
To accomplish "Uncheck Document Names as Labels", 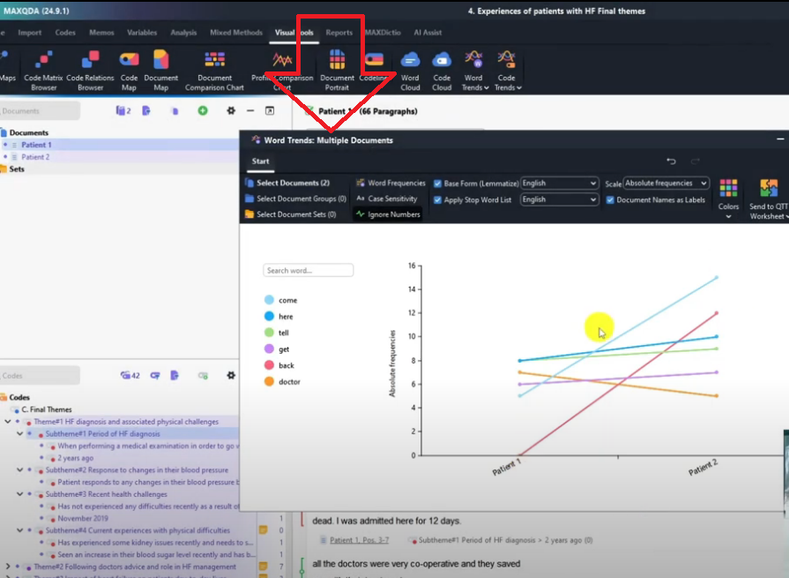I will pos(610,200).
